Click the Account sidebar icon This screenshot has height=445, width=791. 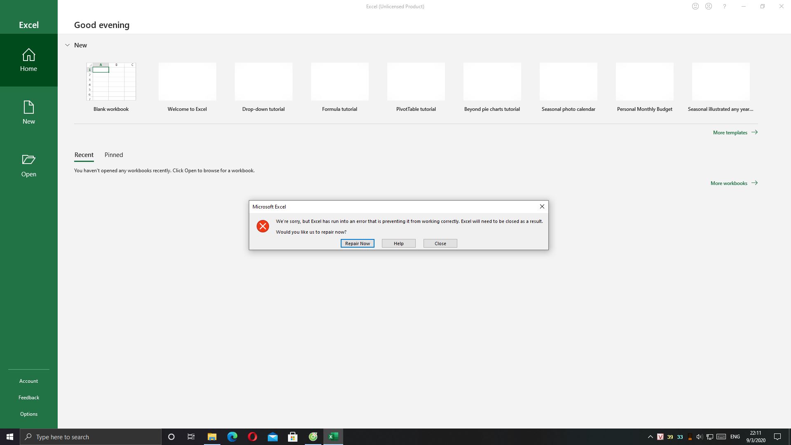(28, 380)
